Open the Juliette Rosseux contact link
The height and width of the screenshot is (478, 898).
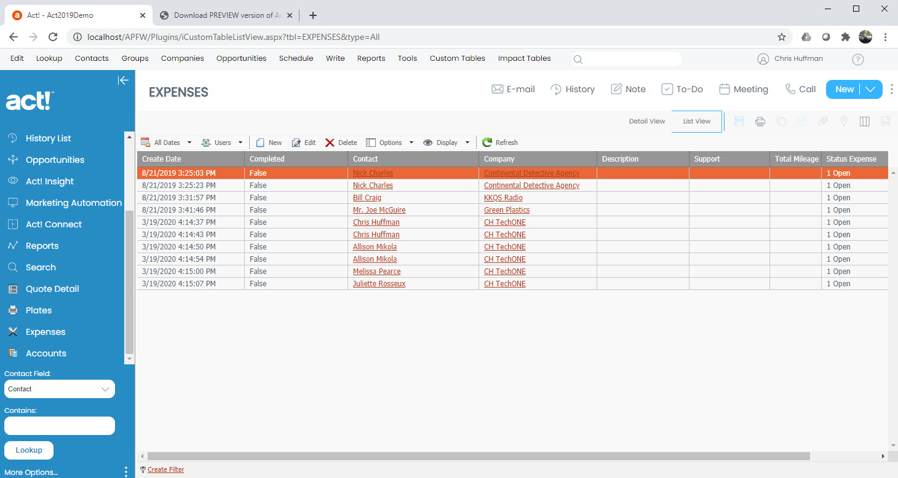point(379,284)
